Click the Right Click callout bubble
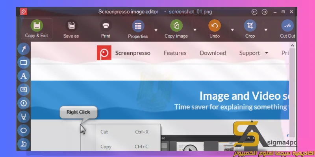Screen dimensions: 315x157 click(x=78, y=112)
